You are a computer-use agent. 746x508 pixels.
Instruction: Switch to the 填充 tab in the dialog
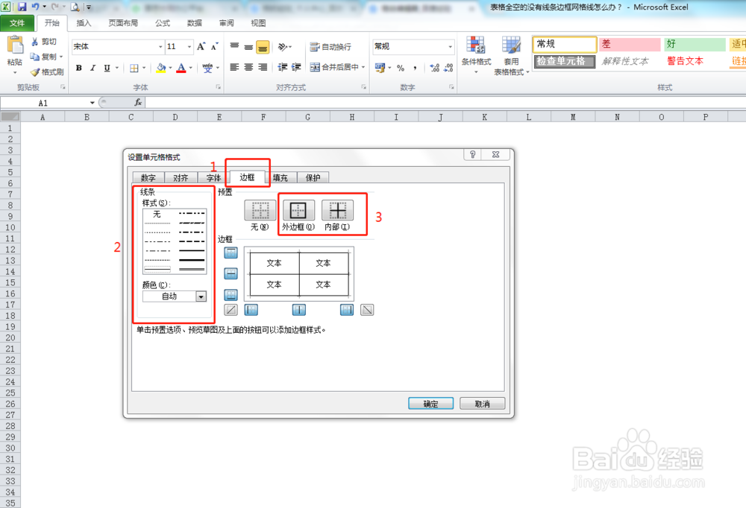coord(280,177)
